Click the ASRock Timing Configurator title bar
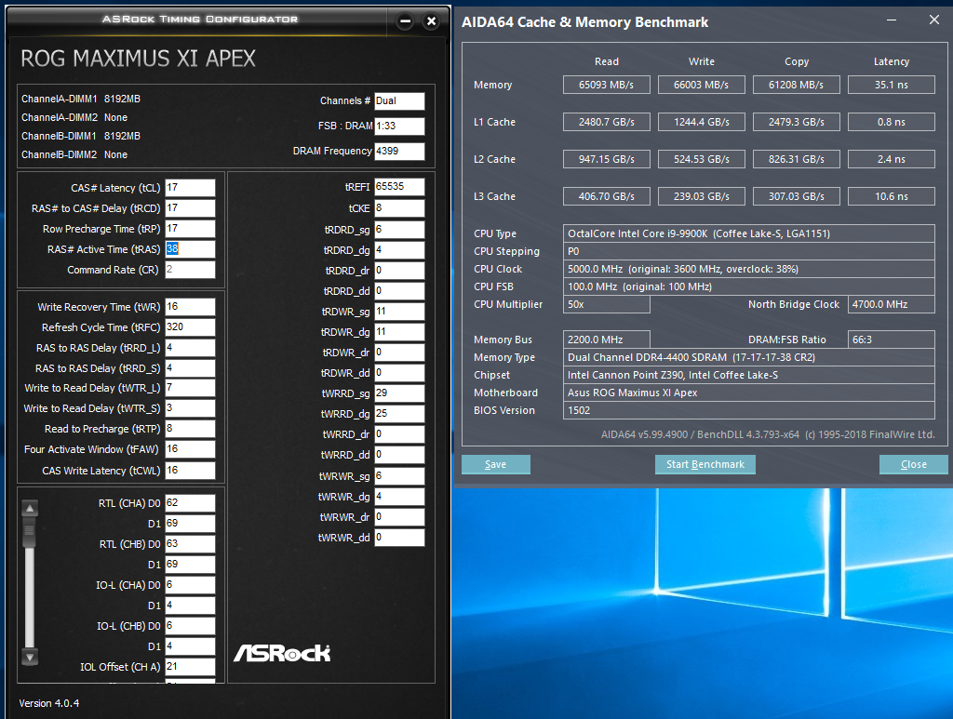The image size is (953, 719). (x=199, y=20)
